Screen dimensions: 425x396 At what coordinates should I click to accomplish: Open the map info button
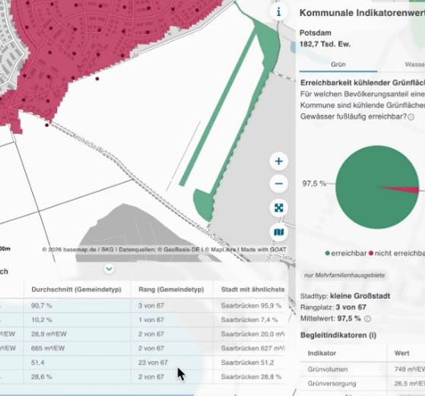click(278, 12)
